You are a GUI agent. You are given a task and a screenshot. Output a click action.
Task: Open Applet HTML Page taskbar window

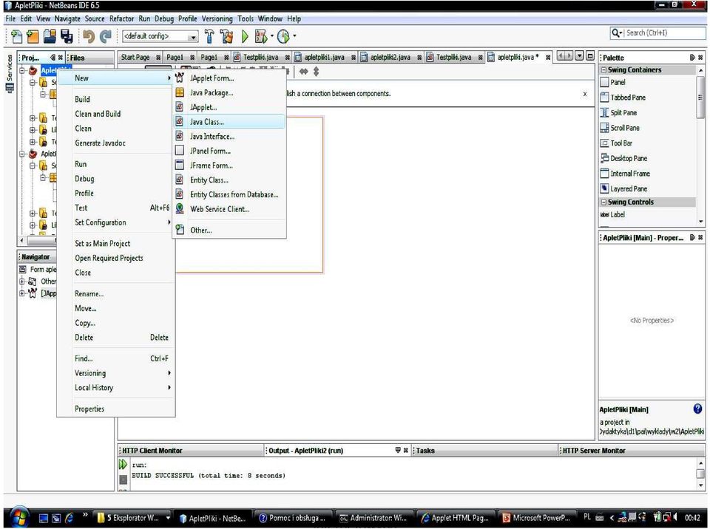(x=455, y=518)
